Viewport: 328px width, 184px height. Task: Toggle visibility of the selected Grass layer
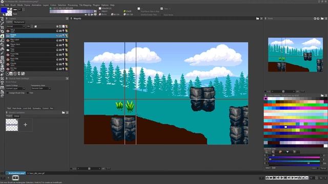8,36
